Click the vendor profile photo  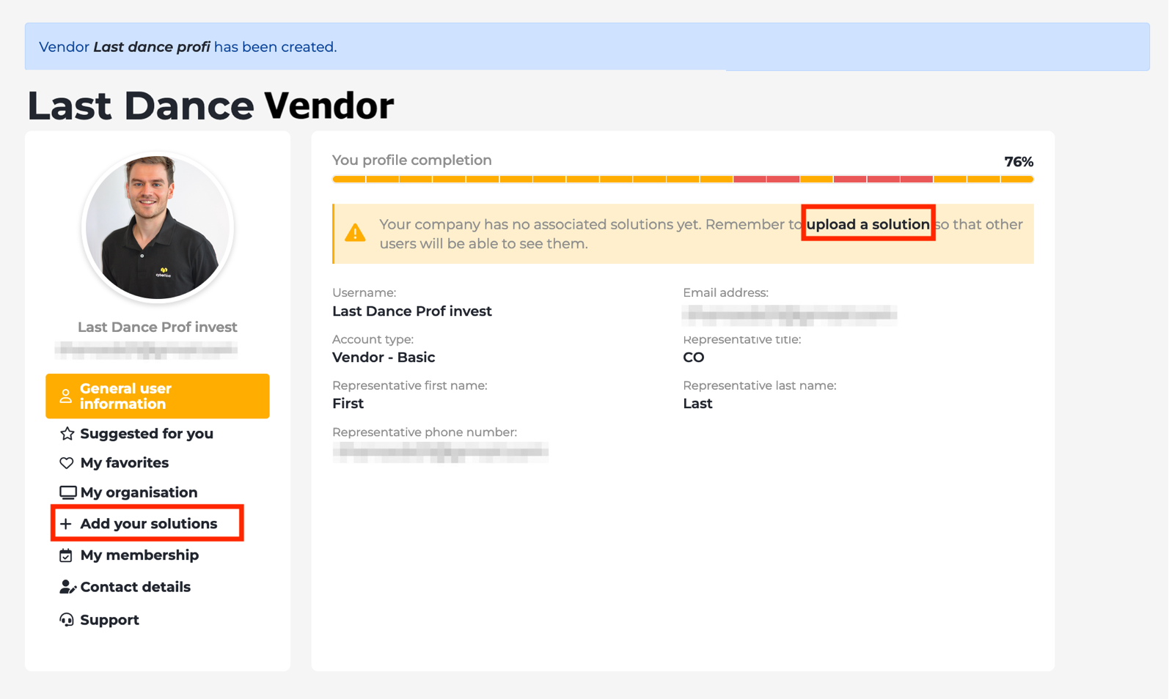tap(158, 227)
